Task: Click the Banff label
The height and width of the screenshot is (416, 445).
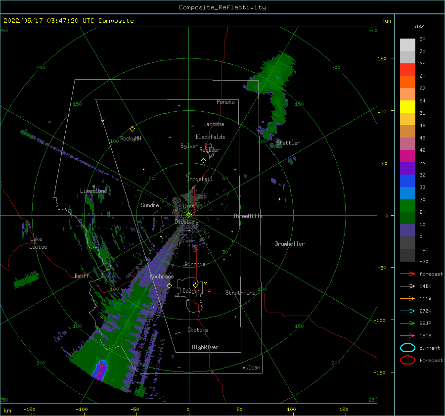Action: tap(82, 276)
